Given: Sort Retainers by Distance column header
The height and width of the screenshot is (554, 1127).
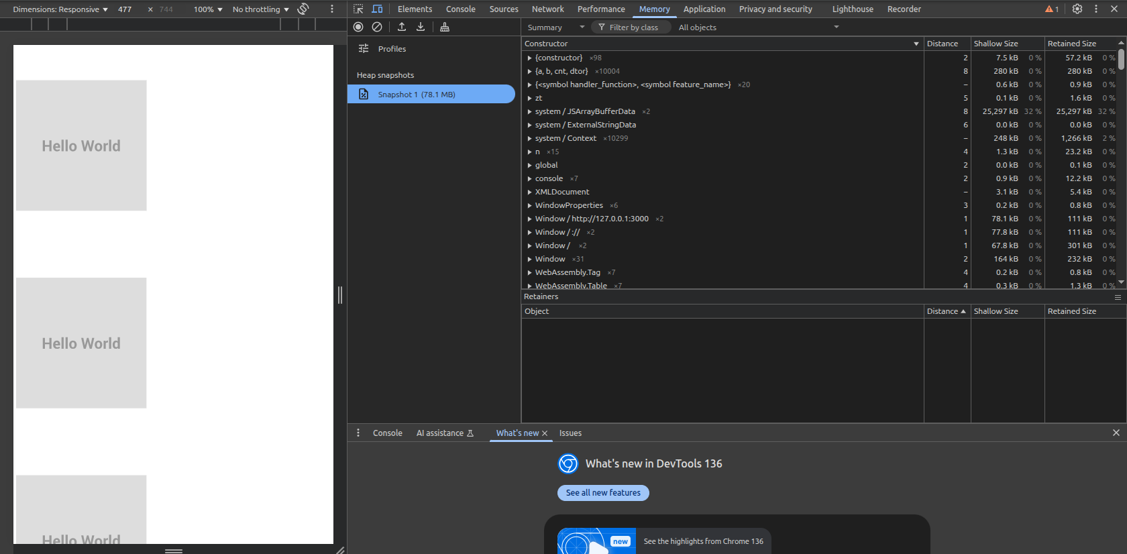Looking at the screenshot, I should (947, 311).
